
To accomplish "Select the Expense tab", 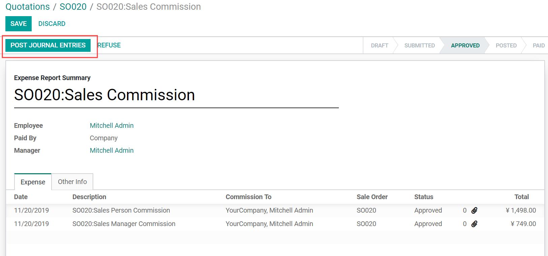I will point(33,182).
